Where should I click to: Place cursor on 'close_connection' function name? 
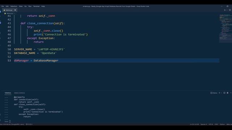click(40, 23)
